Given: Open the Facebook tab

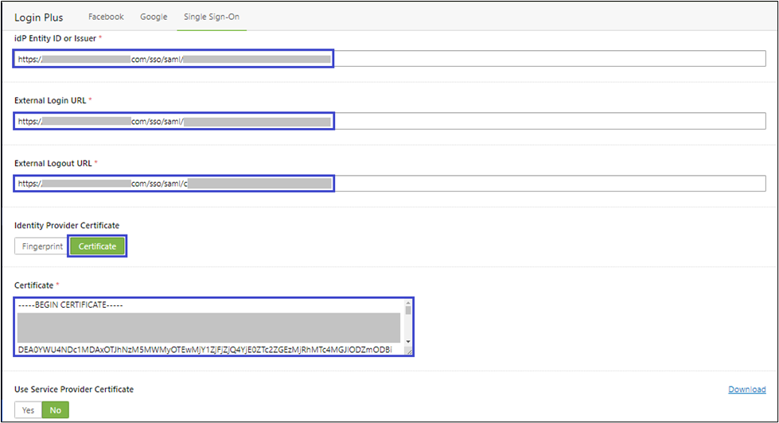Looking at the screenshot, I should (x=106, y=17).
